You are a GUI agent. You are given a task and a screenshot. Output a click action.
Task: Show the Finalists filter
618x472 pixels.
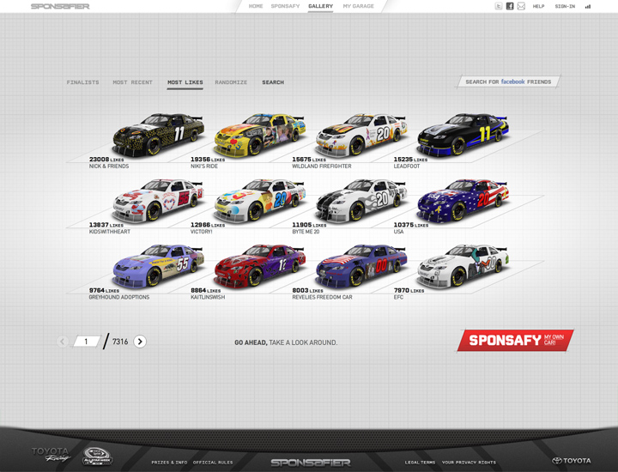(82, 82)
